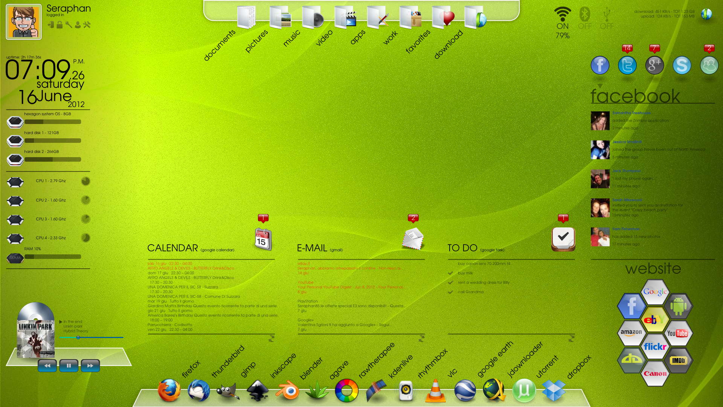
Task: Open the wrench and hammer tools icon
Action: point(87,25)
